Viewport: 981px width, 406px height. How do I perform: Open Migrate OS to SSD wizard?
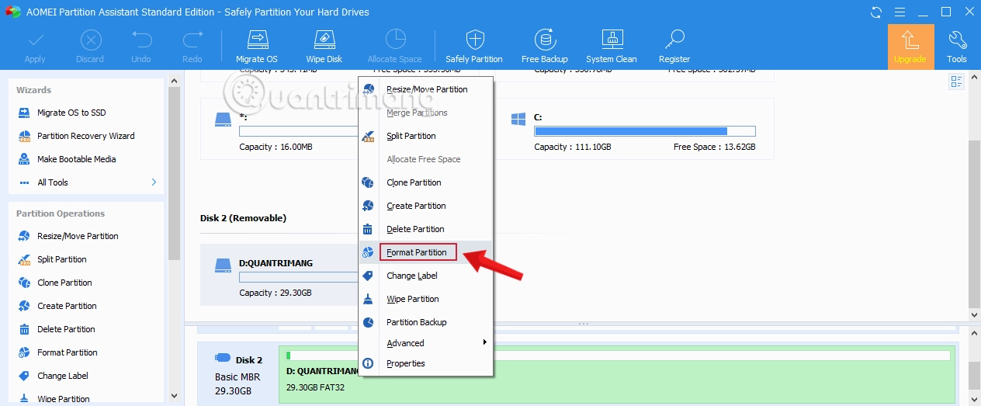pos(71,113)
